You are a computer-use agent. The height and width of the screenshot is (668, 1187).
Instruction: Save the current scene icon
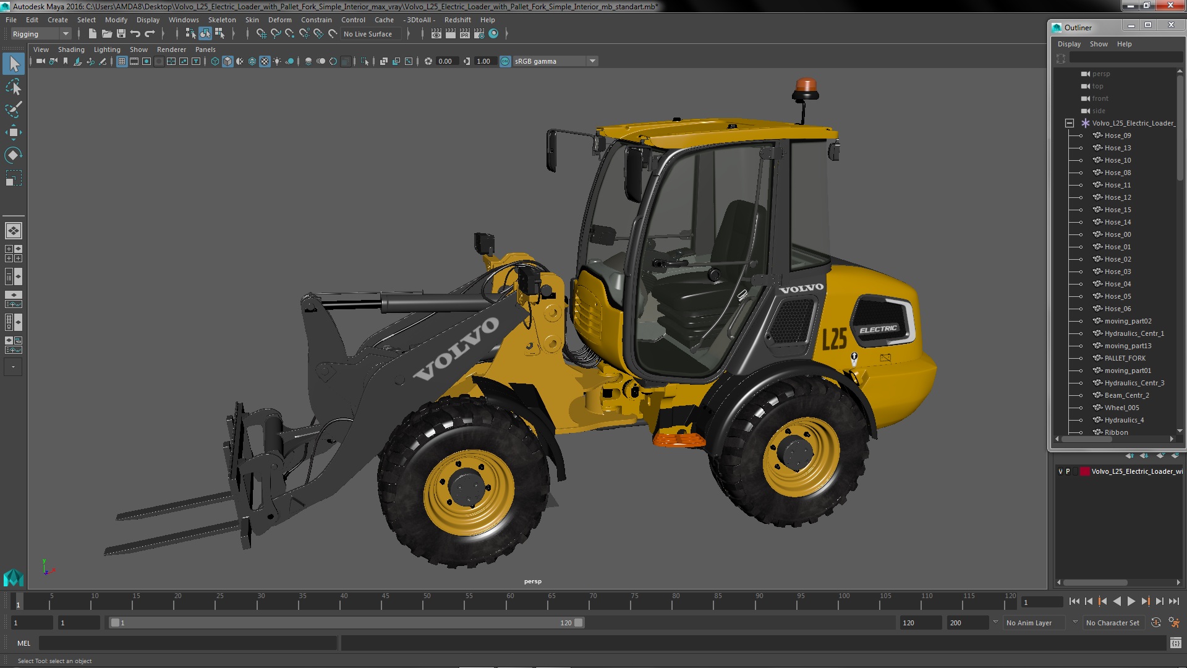tap(121, 34)
